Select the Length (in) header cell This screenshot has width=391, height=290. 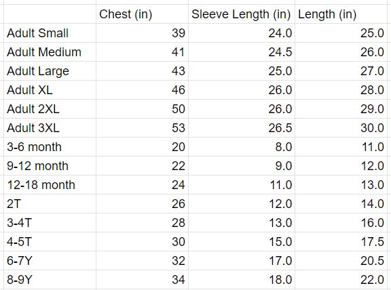click(341, 14)
